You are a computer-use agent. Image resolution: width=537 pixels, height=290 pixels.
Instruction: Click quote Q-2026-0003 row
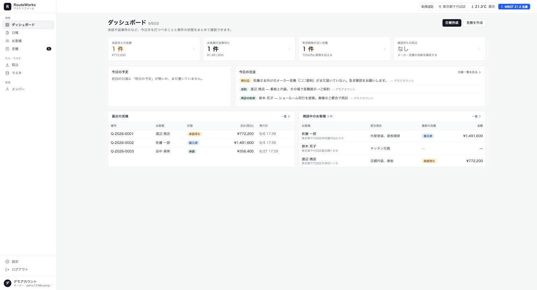pyautogui.click(x=201, y=151)
